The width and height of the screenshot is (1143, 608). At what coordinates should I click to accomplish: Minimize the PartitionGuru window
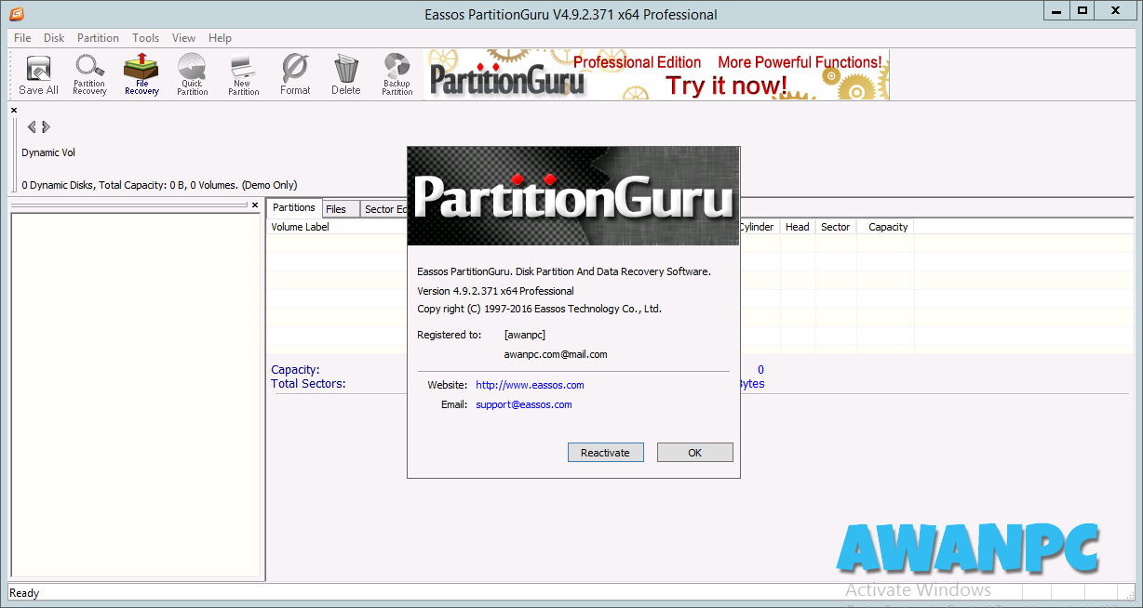pyautogui.click(x=1055, y=11)
